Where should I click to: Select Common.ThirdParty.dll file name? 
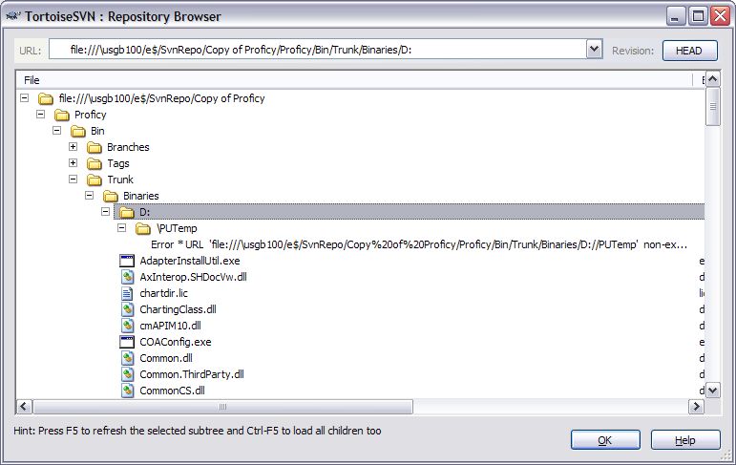click(192, 374)
